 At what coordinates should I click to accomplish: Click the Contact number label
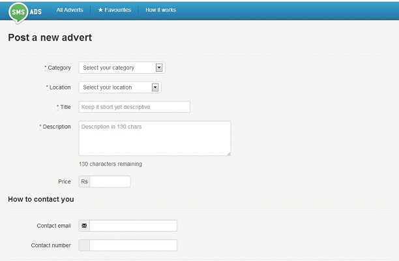coord(51,245)
